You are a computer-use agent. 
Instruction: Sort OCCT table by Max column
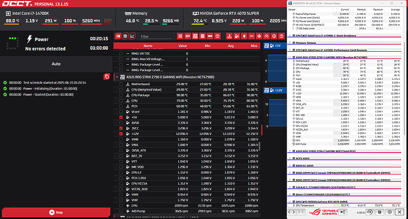(x=254, y=46)
